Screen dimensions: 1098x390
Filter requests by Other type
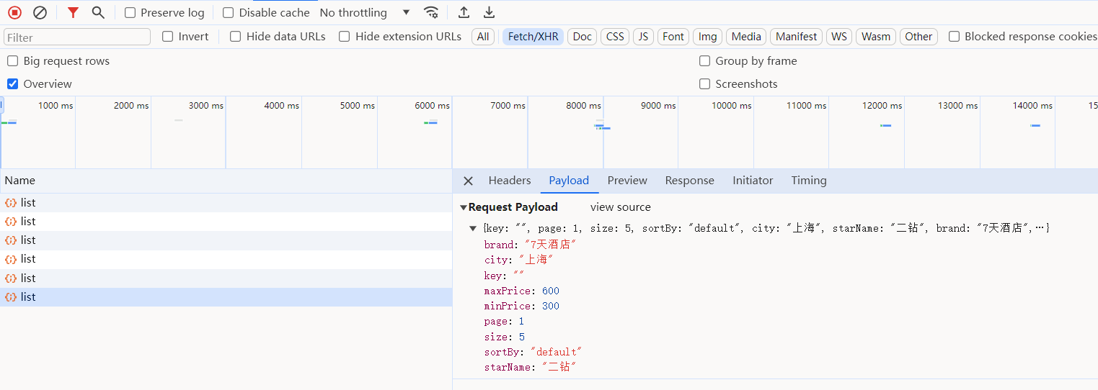tap(918, 37)
